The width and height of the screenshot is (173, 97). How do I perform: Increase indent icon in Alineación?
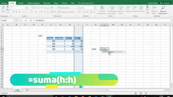(55, 12)
